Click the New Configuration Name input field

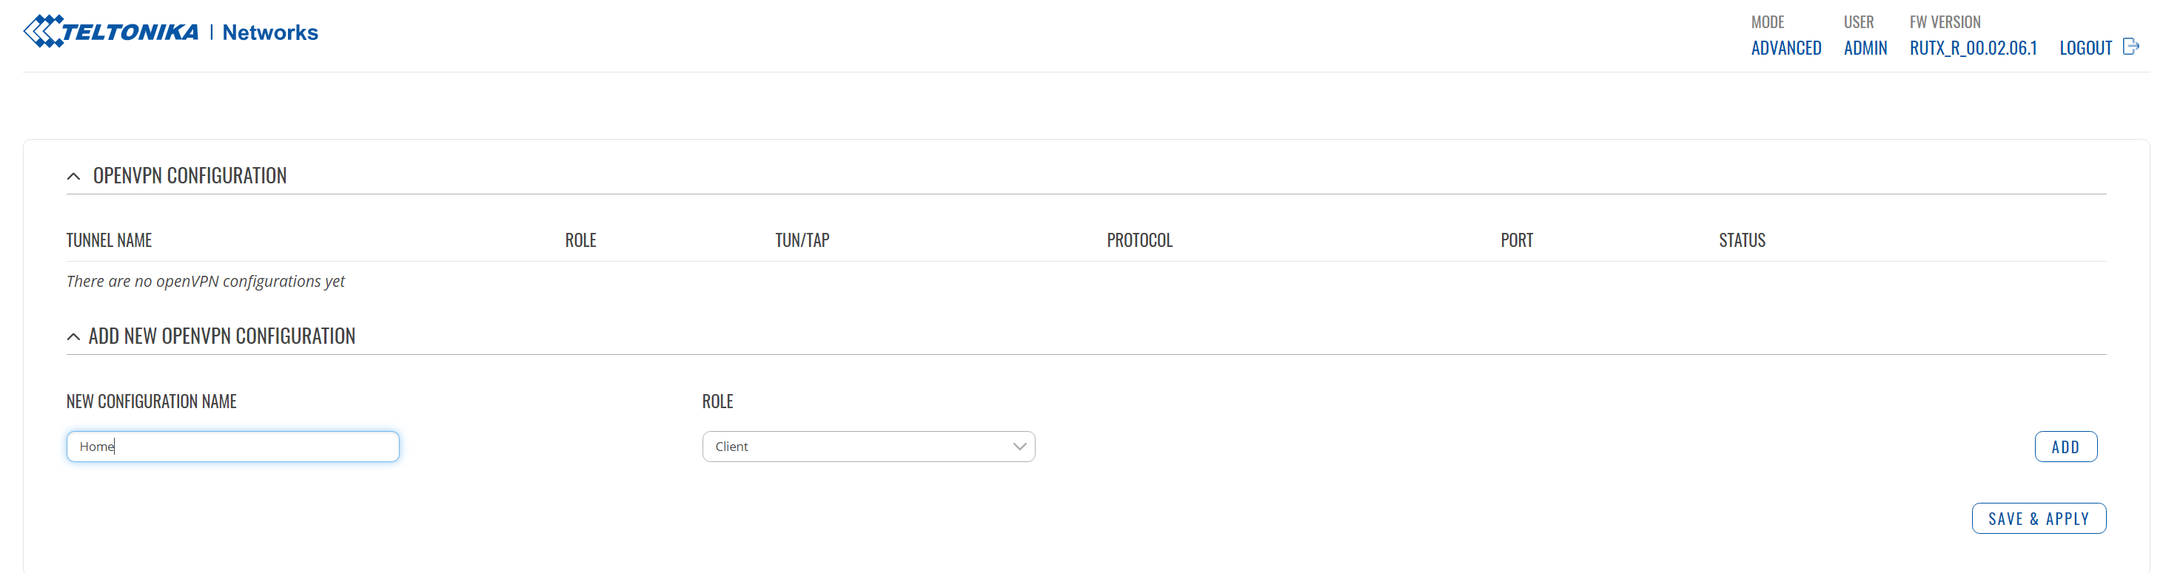[233, 447]
